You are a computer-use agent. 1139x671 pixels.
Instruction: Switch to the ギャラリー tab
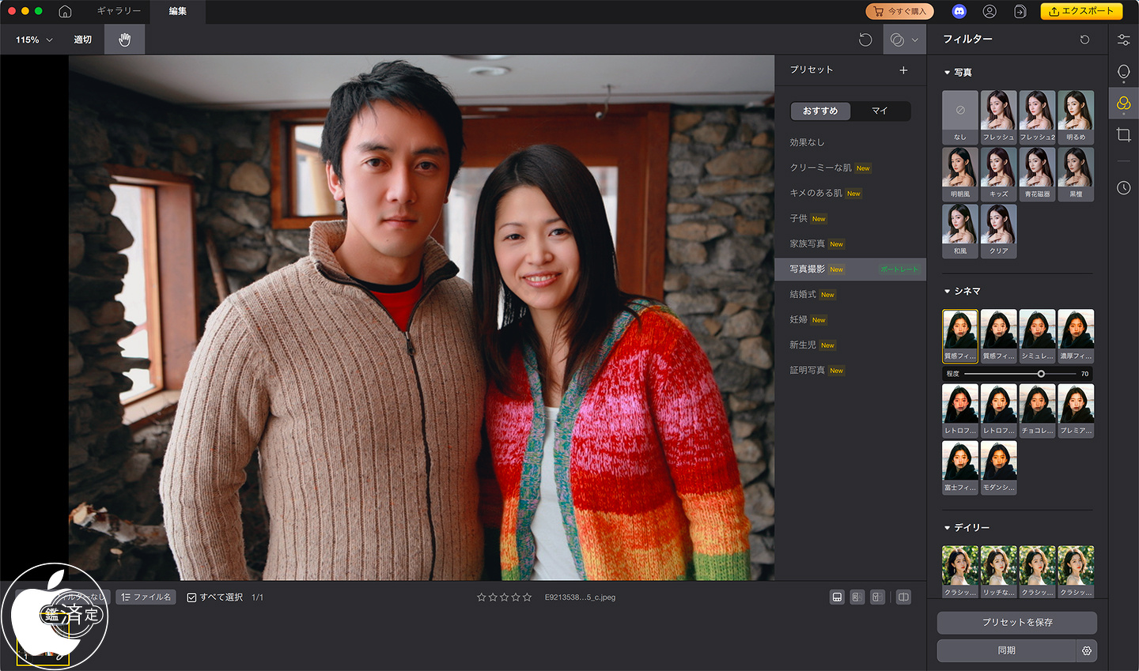pyautogui.click(x=119, y=11)
